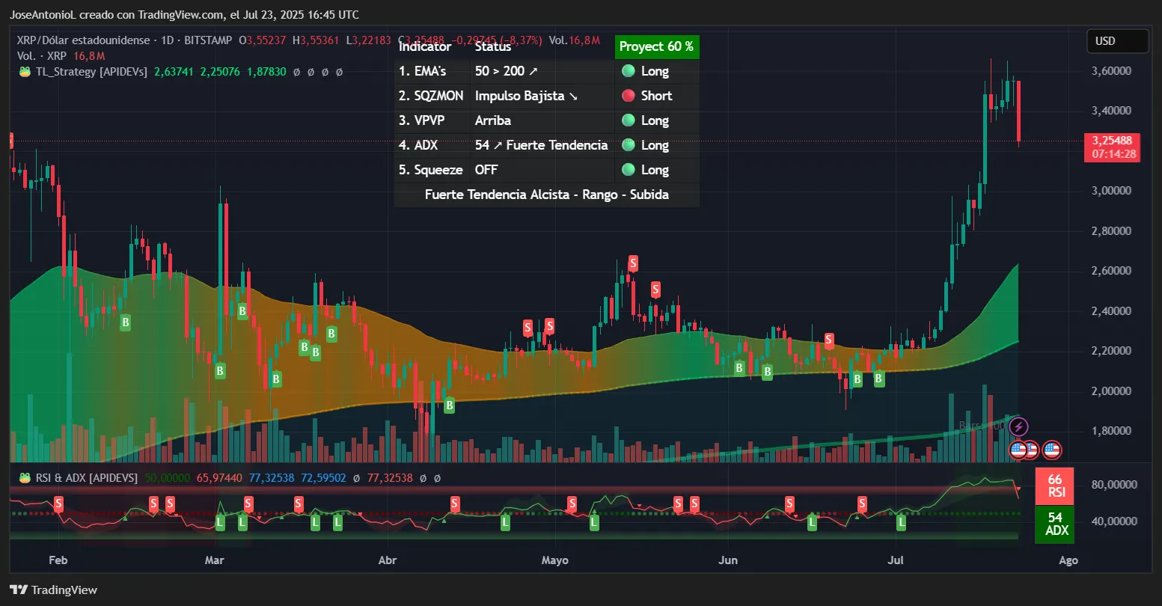1162x606 pixels.
Task: Select the ADX row in the indicator table
Action: pyautogui.click(x=426, y=145)
